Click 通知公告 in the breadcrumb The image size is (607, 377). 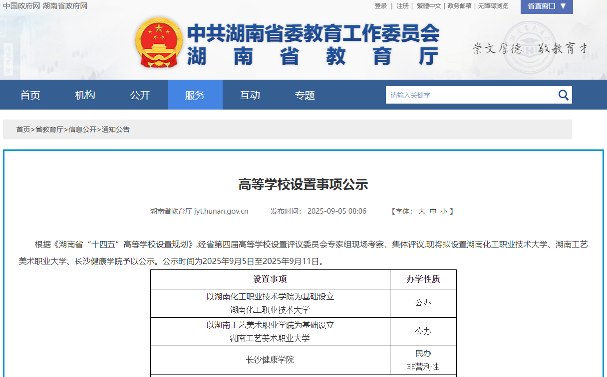coord(116,129)
